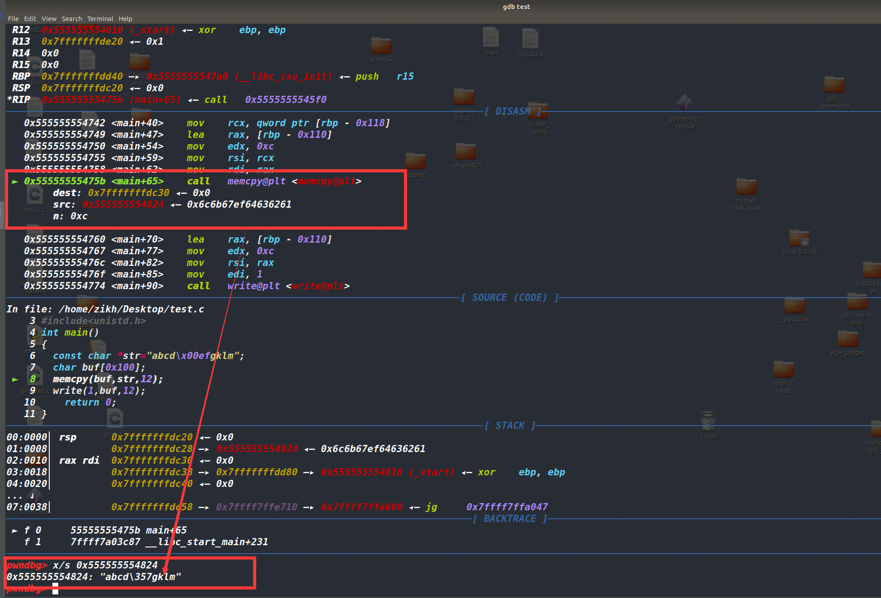Click stack entry 00:0000 rsp row

[x=120, y=437]
